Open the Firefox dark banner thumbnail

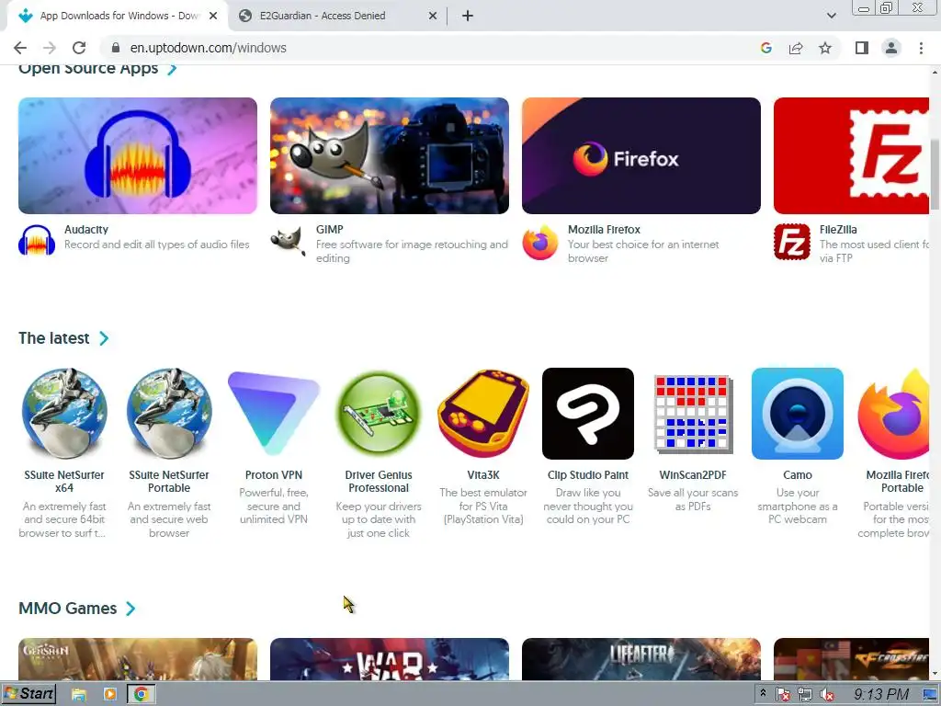[641, 155]
